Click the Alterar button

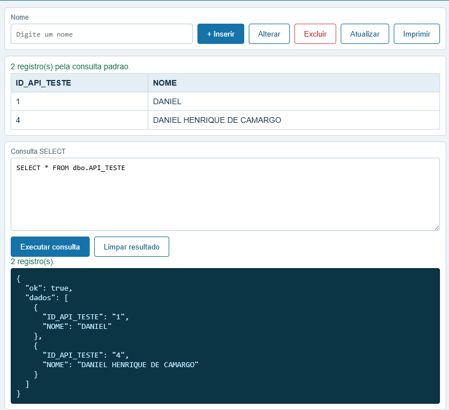tap(269, 34)
